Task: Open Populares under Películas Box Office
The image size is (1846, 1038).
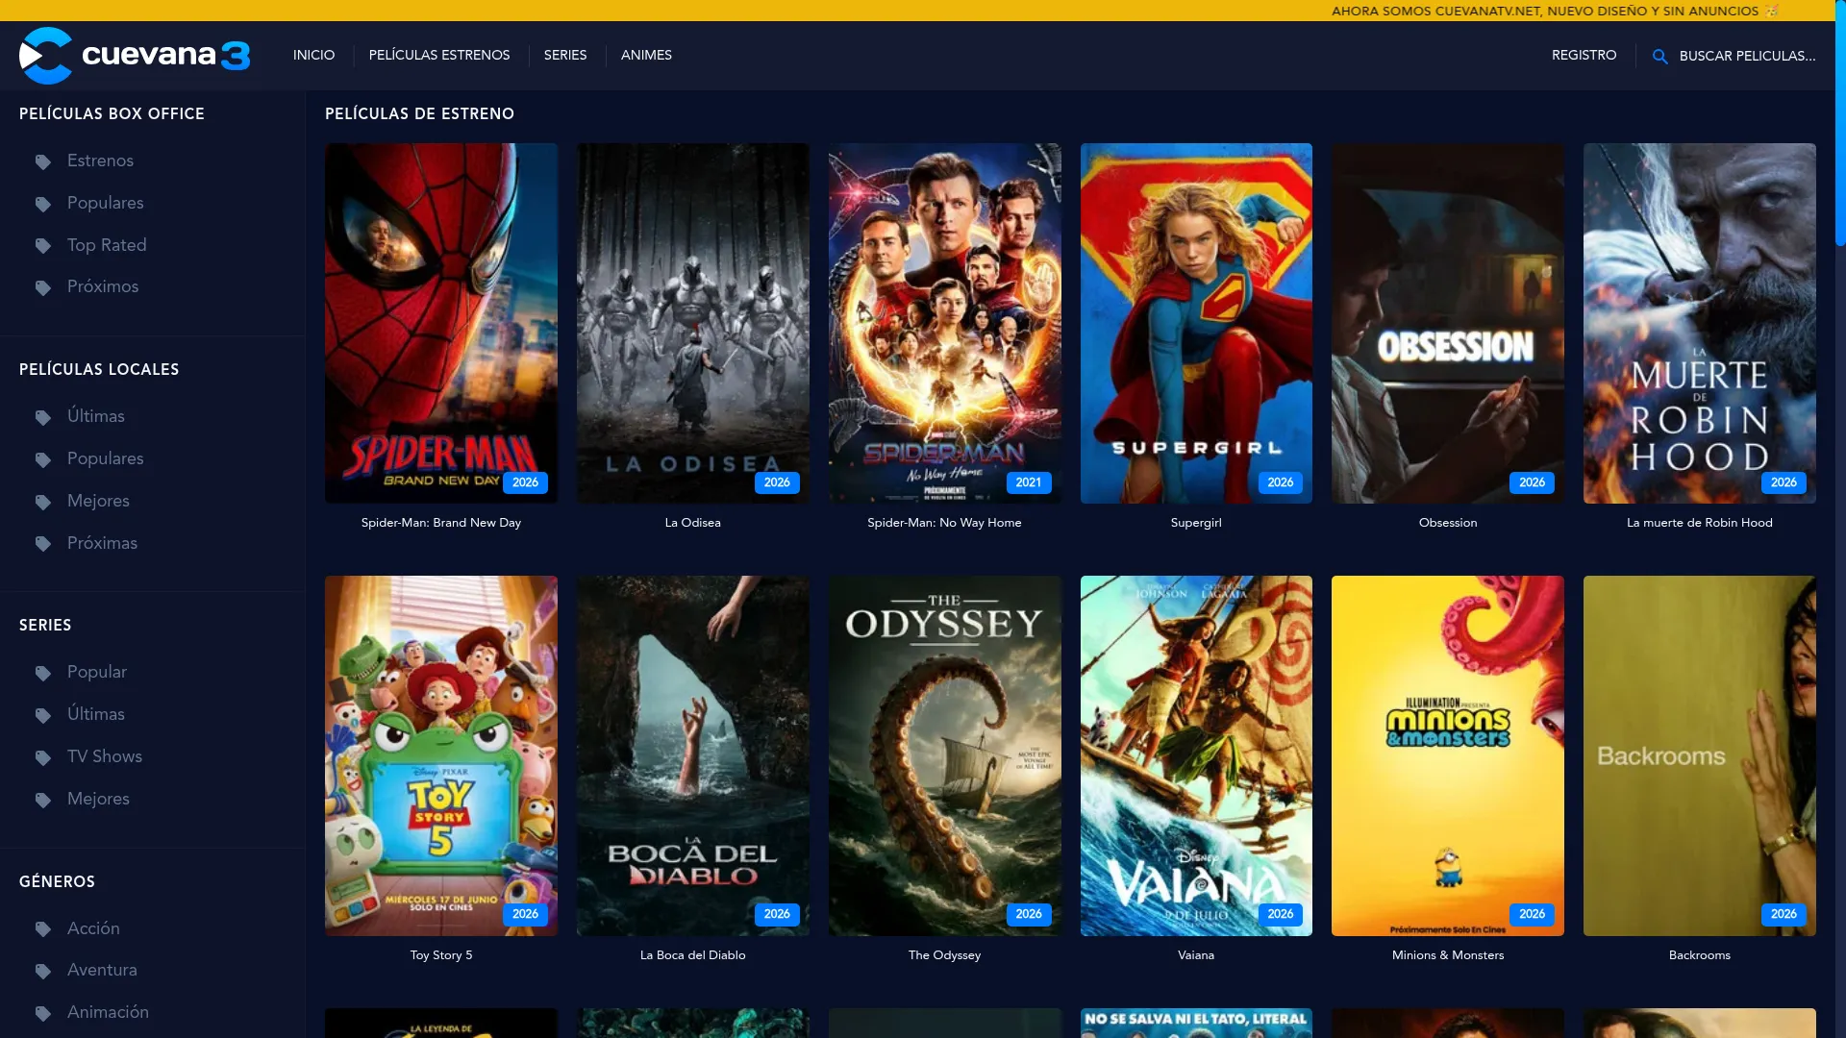Action: 106,203
